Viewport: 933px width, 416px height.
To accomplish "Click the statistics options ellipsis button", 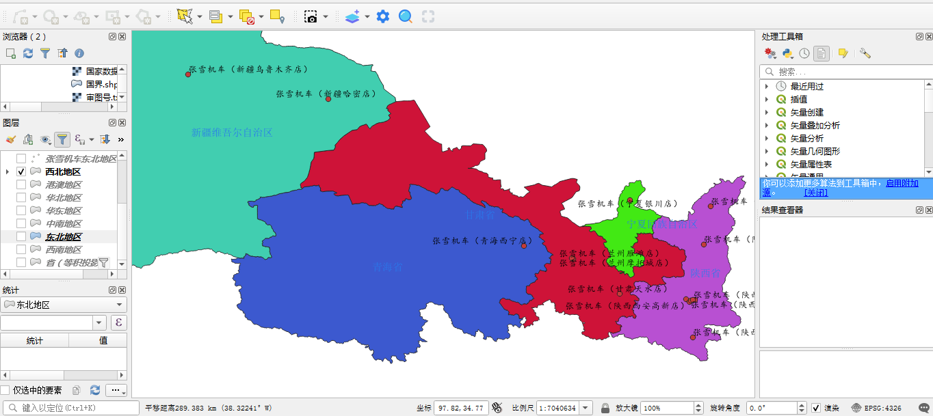I will (116, 390).
